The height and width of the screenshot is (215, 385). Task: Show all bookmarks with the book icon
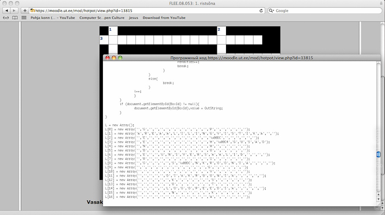tap(15, 18)
